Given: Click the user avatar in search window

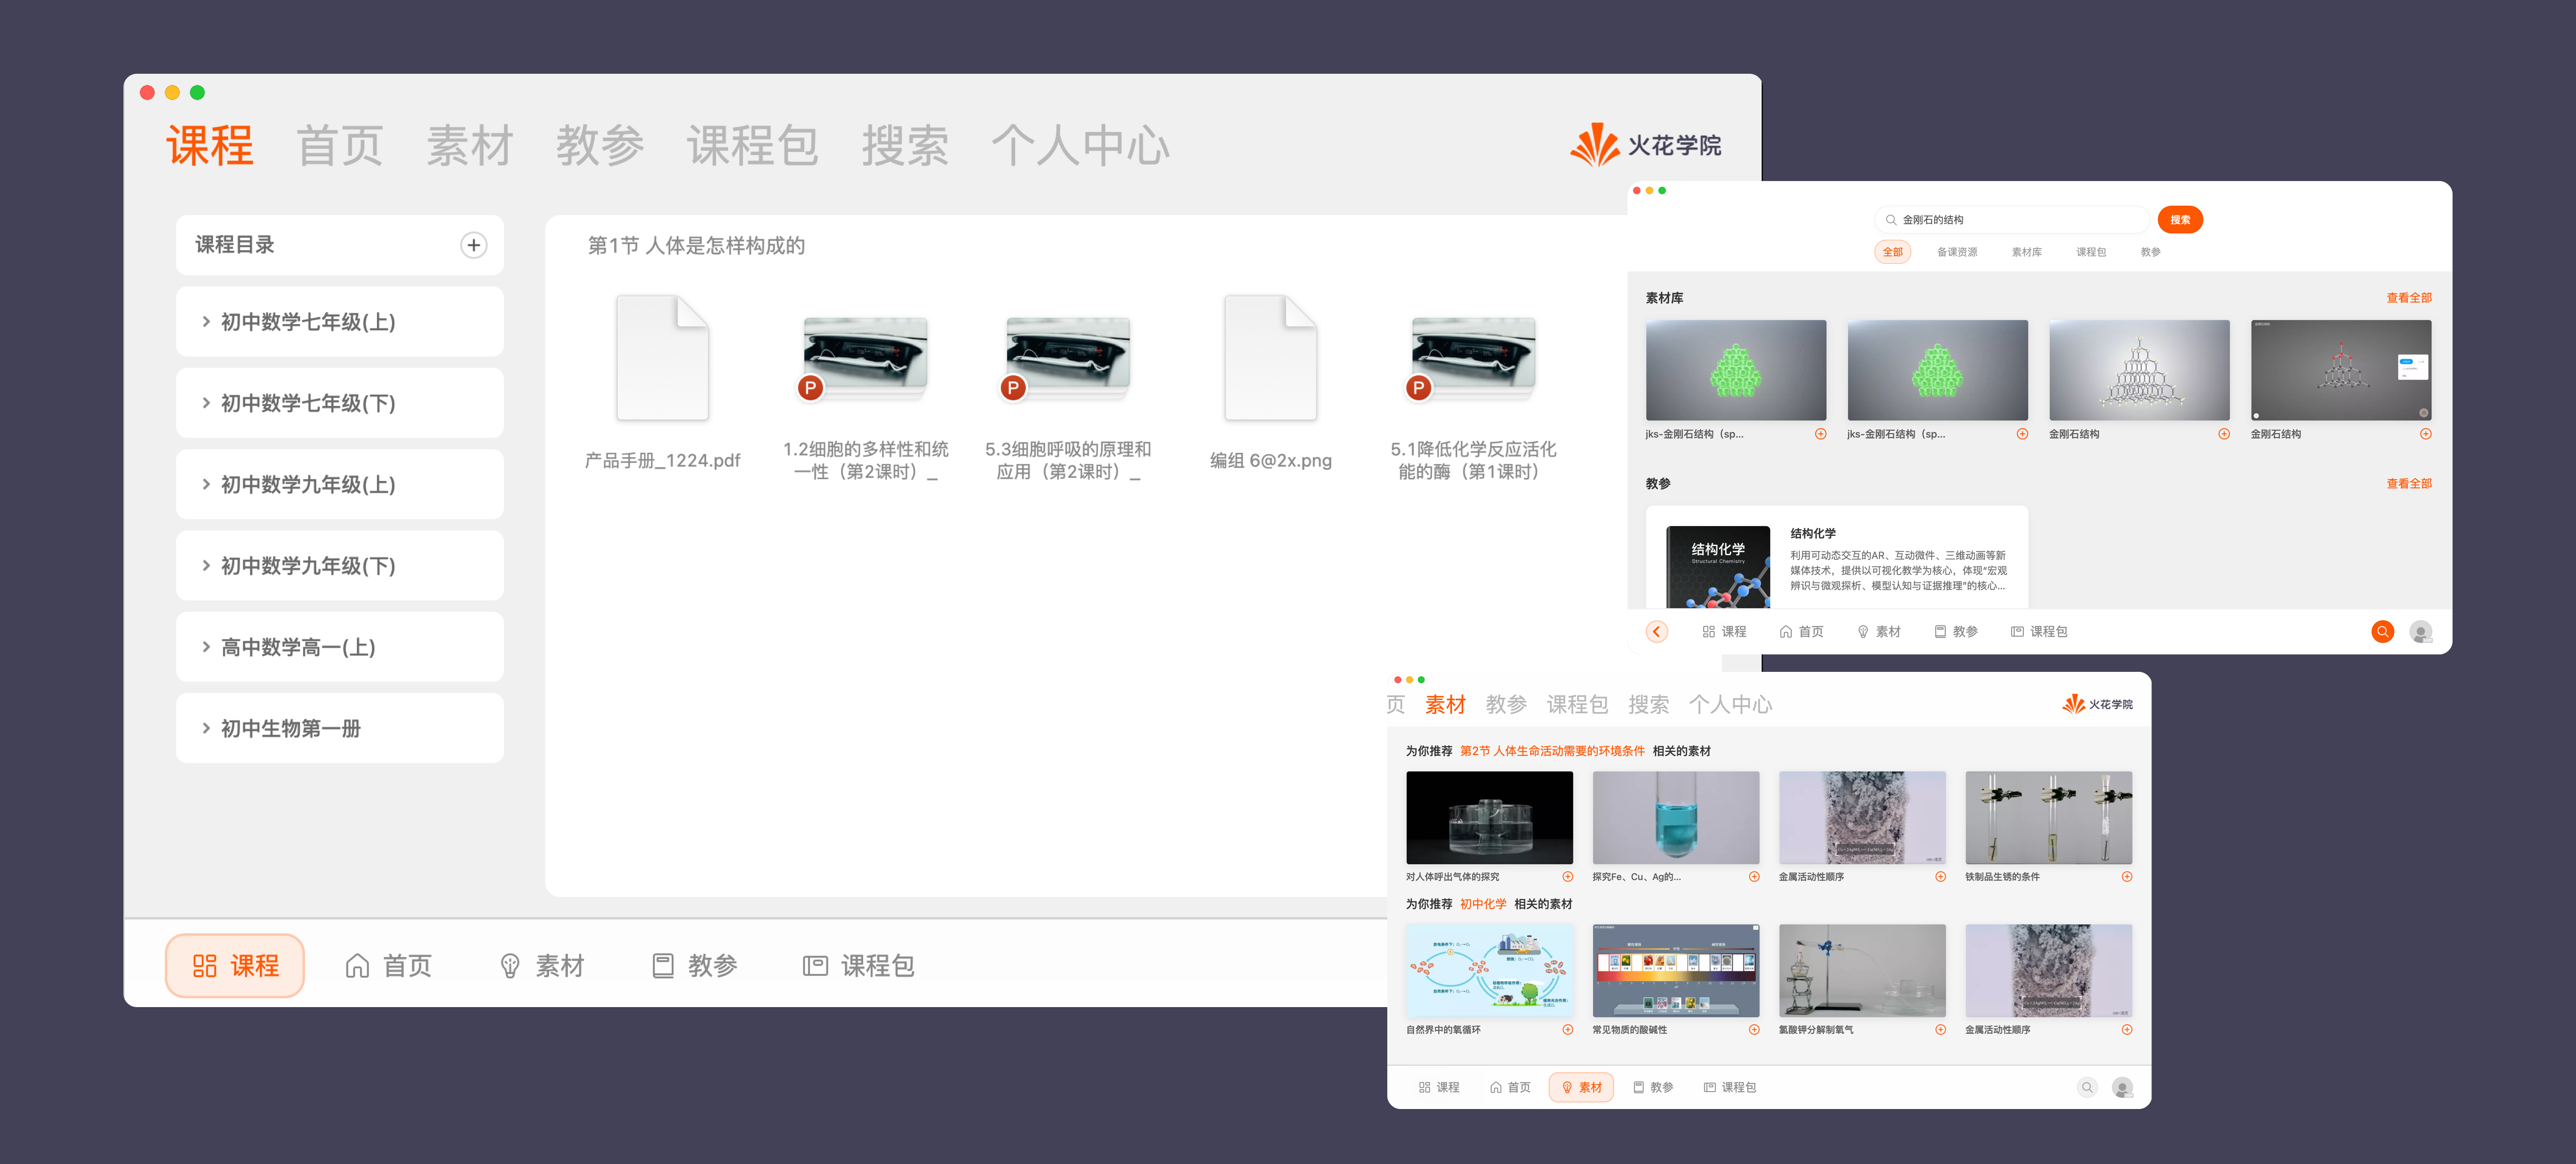Looking at the screenshot, I should point(2420,632).
